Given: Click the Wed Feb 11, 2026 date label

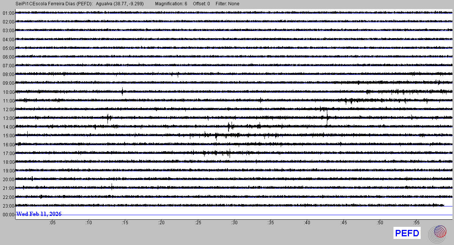Looking at the screenshot, I should (39, 214).
